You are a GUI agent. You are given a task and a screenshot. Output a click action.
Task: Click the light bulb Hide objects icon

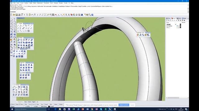[66, 15]
